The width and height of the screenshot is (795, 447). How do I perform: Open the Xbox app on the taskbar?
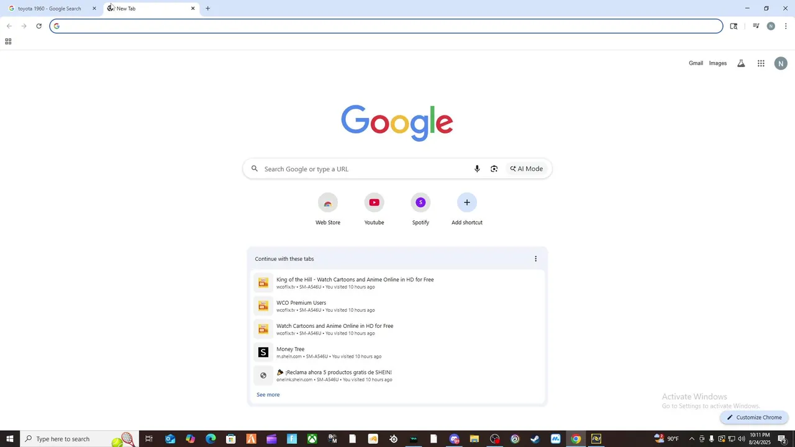point(312,439)
